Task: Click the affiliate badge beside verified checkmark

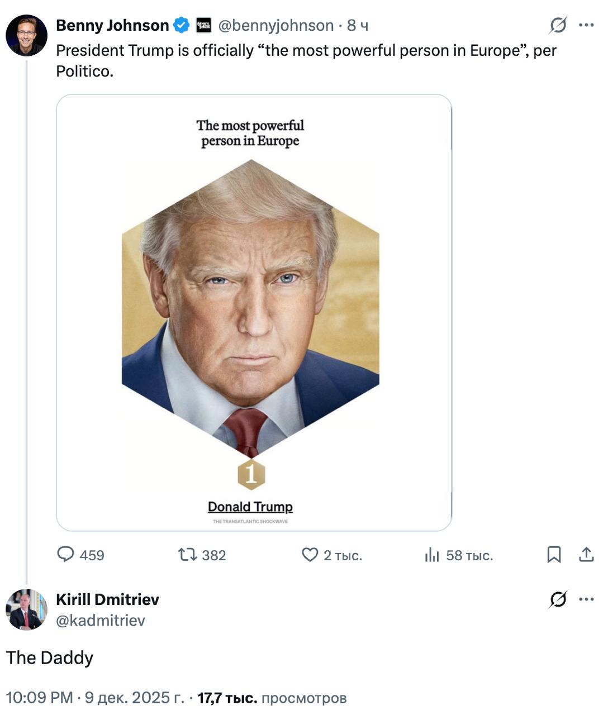Action: [203, 25]
